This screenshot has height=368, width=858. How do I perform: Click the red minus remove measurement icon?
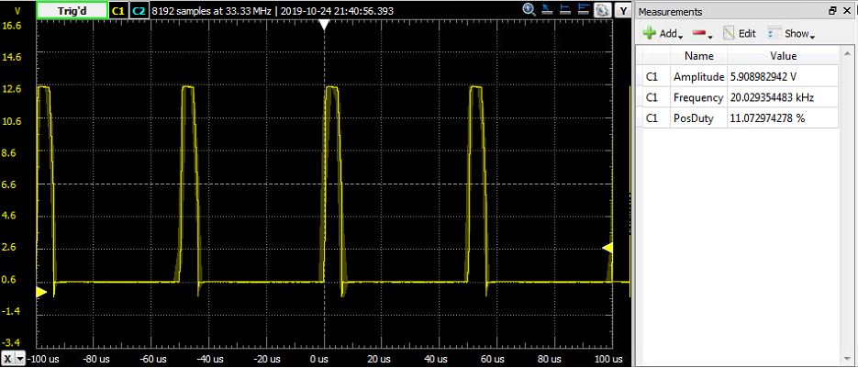pos(699,33)
